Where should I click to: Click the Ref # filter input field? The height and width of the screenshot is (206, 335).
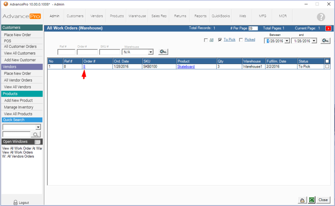coord(66,52)
